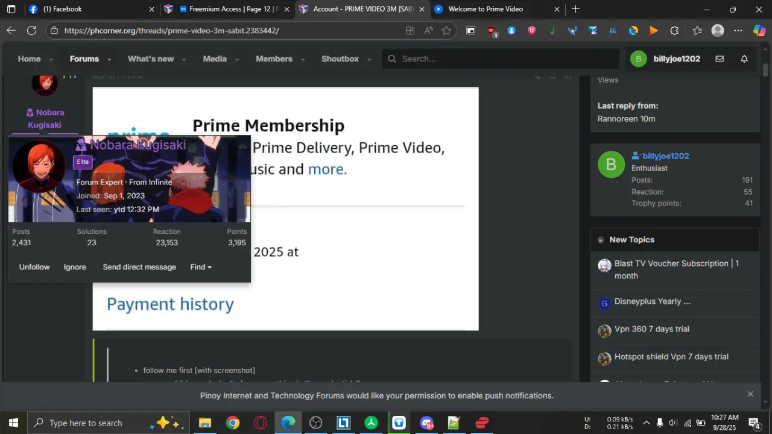Screen dimensions: 772x434
Task: Open the Home navigation item
Action: 29,59
